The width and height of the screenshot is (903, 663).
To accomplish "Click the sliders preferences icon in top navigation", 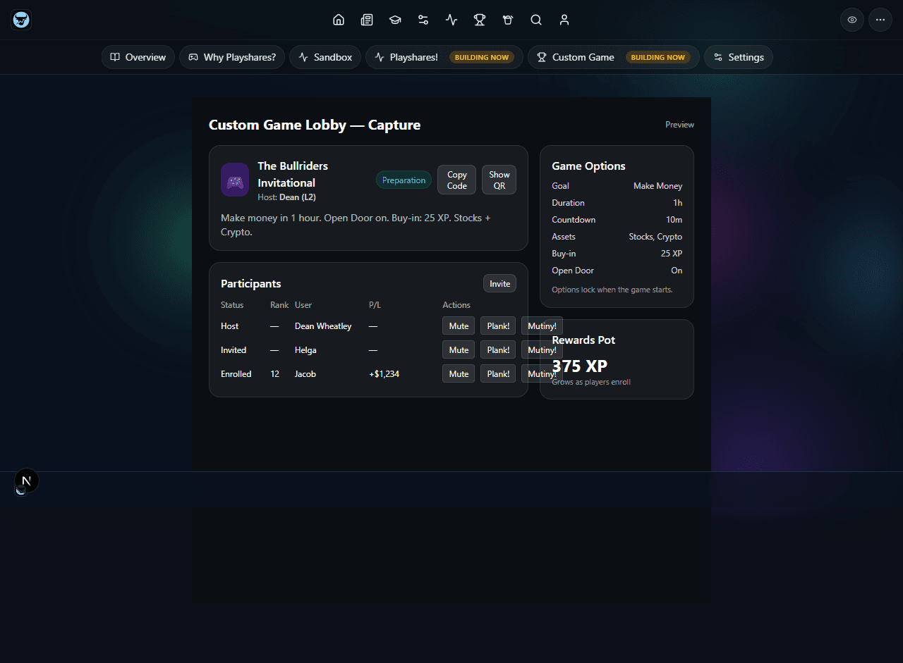I will [423, 20].
